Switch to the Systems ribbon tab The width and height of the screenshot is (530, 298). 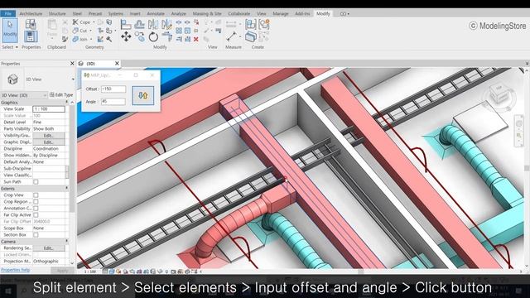point(116,13)
